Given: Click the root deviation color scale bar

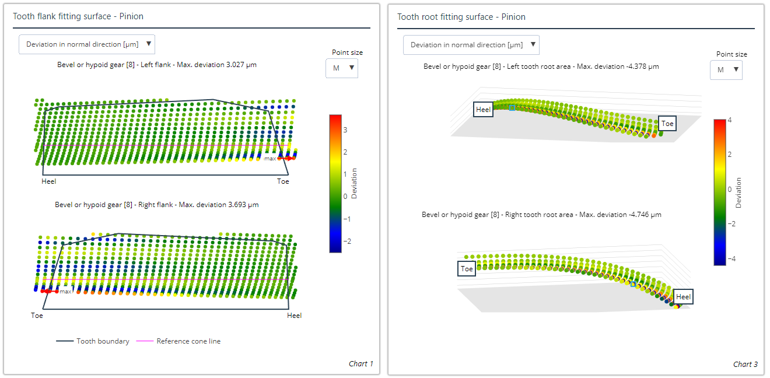Looking at the screenshot, I should pos(720,192).
